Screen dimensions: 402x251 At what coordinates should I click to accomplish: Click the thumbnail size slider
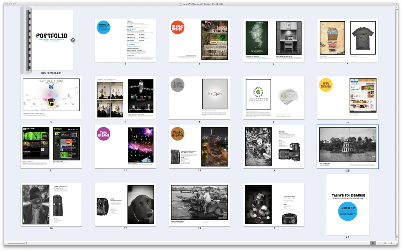[18, 243]
